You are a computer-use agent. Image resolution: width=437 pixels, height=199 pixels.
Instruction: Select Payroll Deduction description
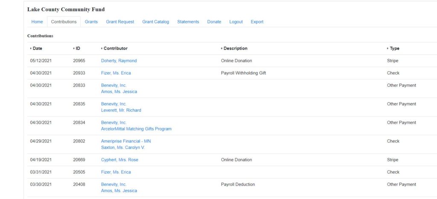(238, 184)
